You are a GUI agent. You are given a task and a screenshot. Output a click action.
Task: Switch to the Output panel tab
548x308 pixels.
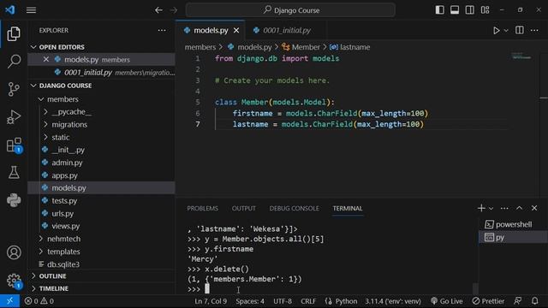(x=243, y=209)
